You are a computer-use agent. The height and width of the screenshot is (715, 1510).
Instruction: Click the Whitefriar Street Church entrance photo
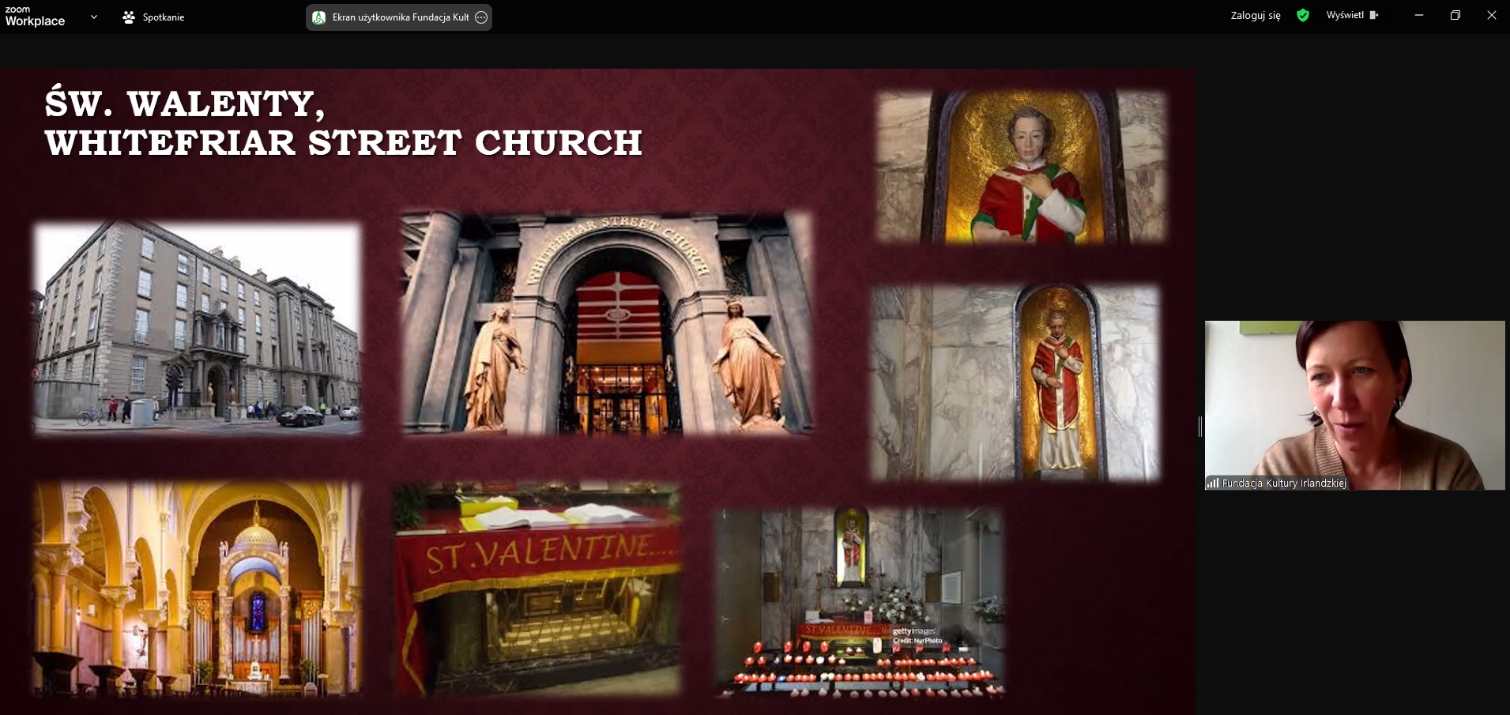pos(606,322)
